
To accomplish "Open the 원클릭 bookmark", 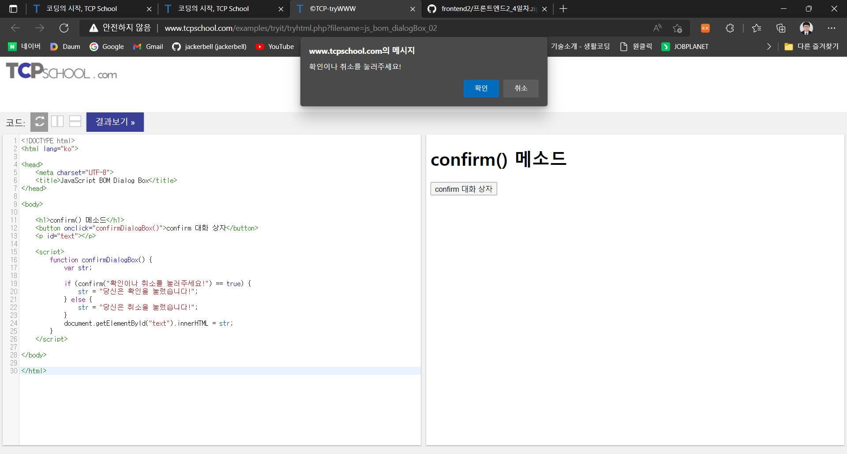I will point(636,46).
